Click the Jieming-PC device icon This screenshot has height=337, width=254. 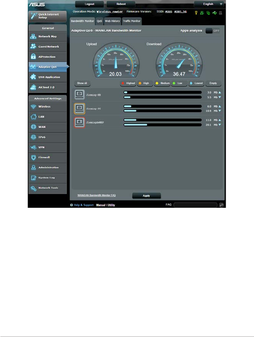79,108
